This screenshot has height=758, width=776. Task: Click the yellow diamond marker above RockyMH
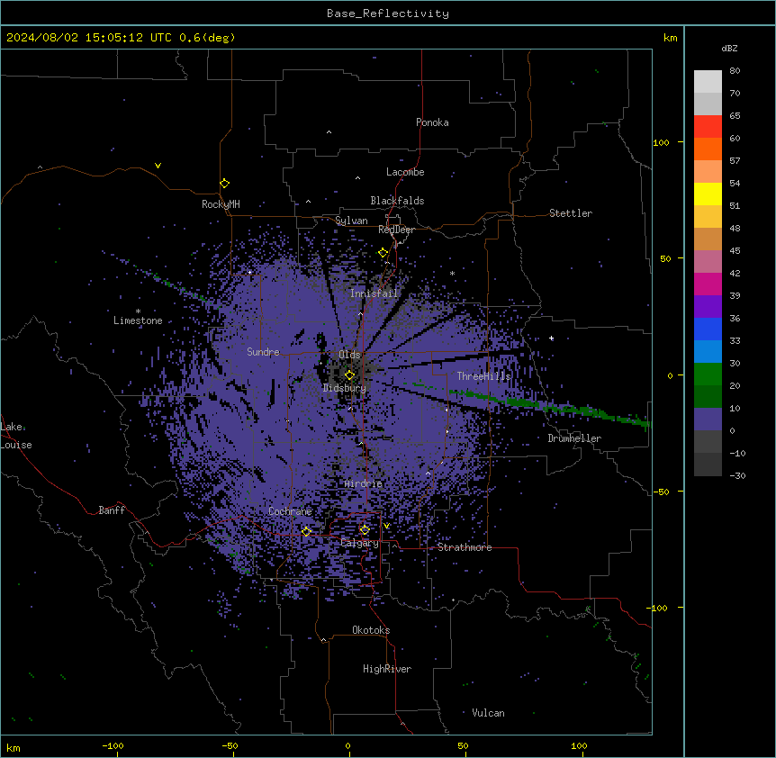click(x=224, y=184)
